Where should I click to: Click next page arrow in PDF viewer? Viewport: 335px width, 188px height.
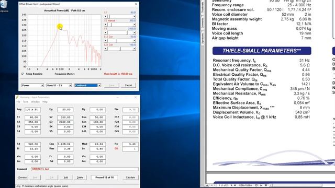[x=231, y=185]
